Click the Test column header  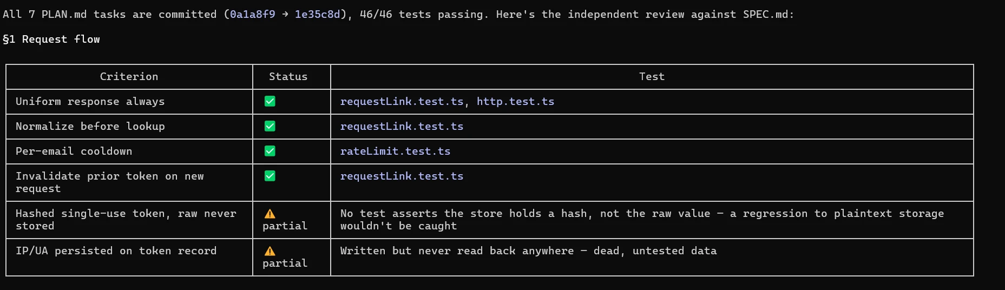pyautogui.click(x=652, y=76)
